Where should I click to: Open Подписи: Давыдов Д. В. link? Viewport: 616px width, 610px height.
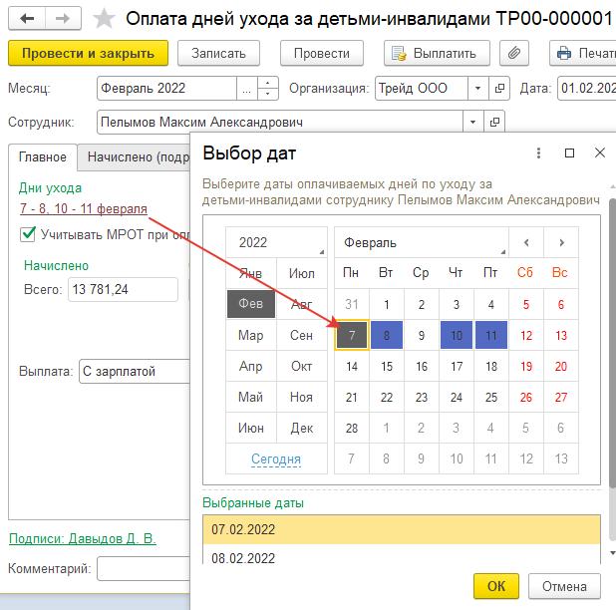pos(83,538)
